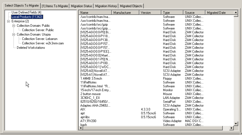
Task: Sort by Source column header
Action: coord(194,13)
